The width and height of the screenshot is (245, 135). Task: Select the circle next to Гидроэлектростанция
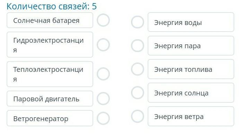click(x=103, y=45)
